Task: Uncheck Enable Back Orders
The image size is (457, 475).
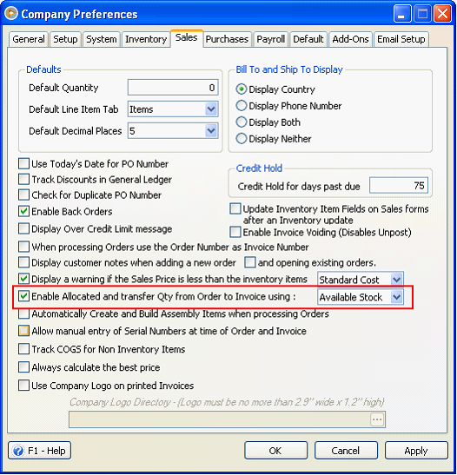Action: click(24, 211)
